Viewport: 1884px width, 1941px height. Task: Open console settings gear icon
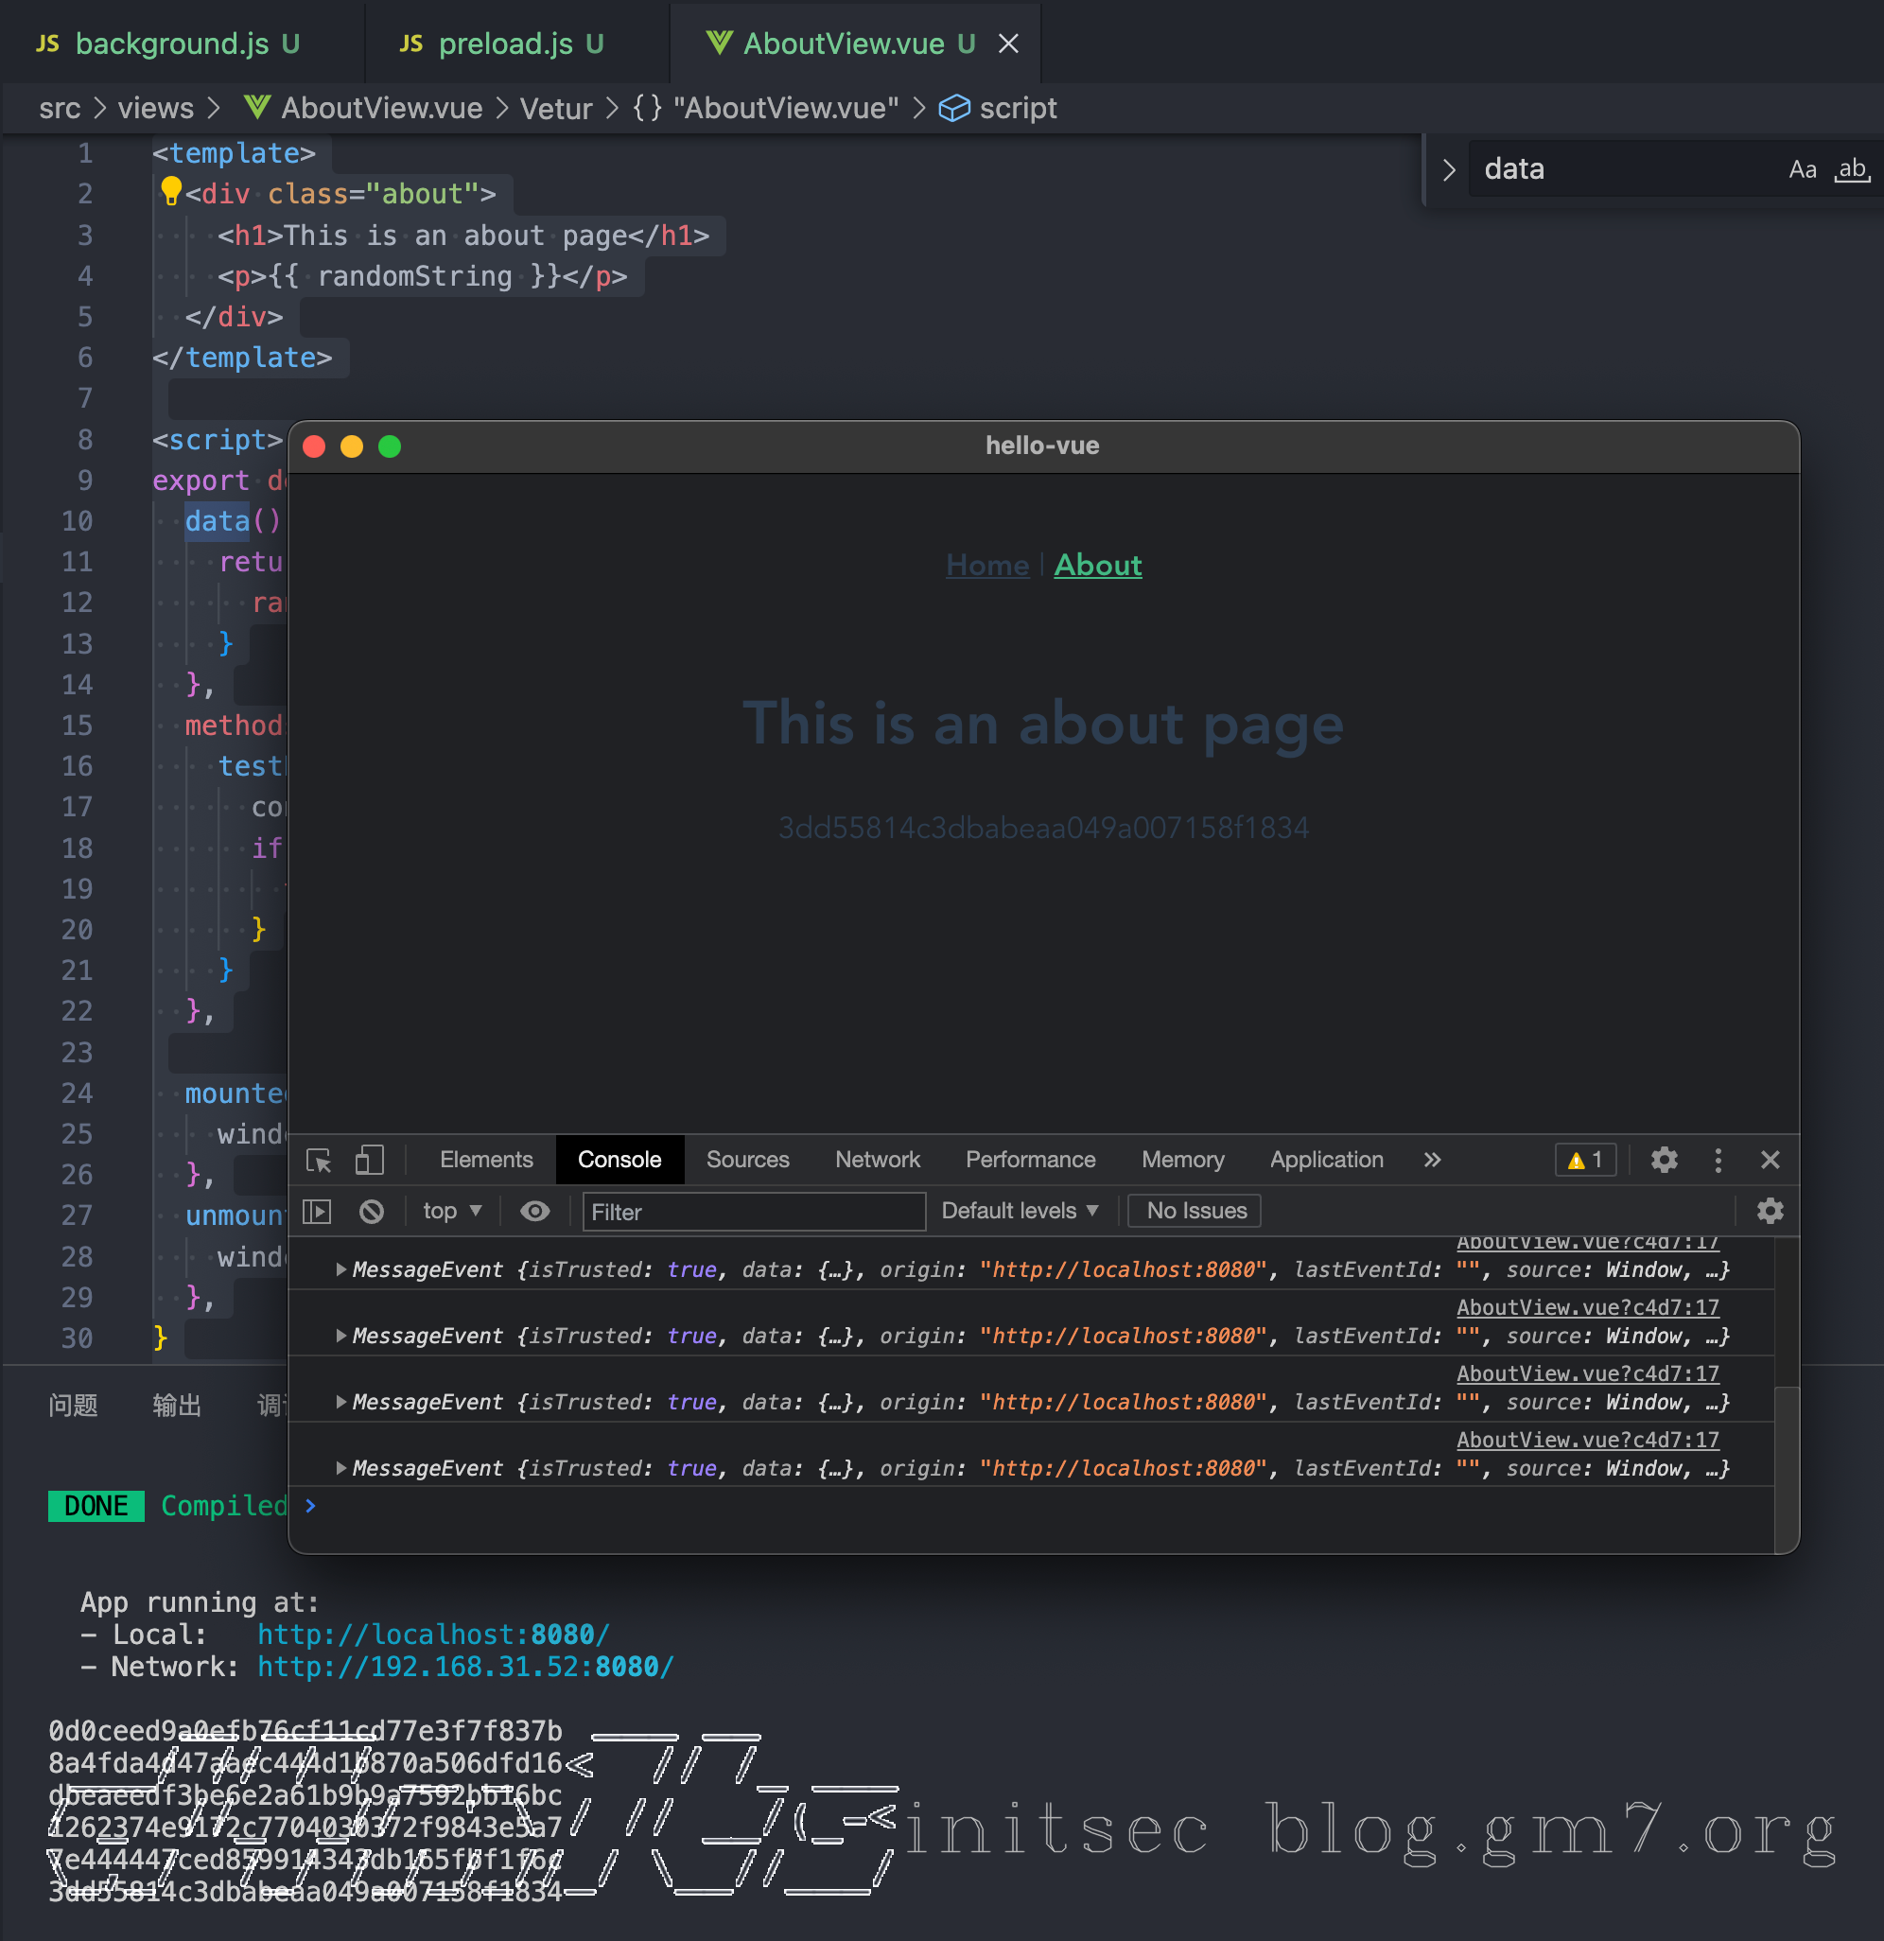pyautogui.click(x=1770, y=1211)
